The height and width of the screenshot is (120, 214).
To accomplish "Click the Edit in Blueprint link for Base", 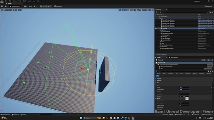I will point(208,69).
